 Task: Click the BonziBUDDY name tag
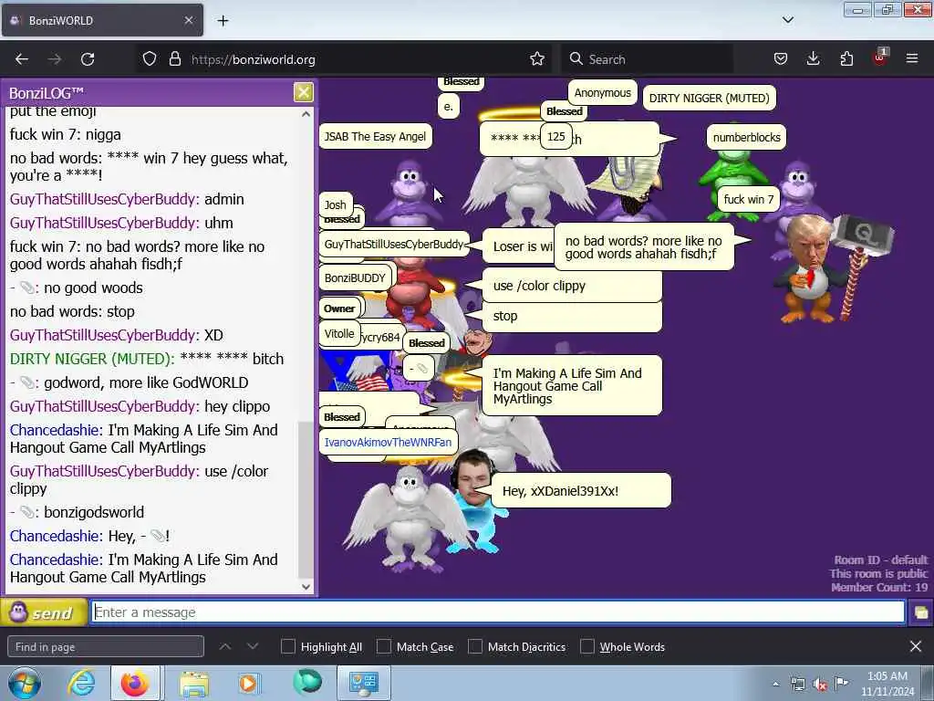point(355,278)
